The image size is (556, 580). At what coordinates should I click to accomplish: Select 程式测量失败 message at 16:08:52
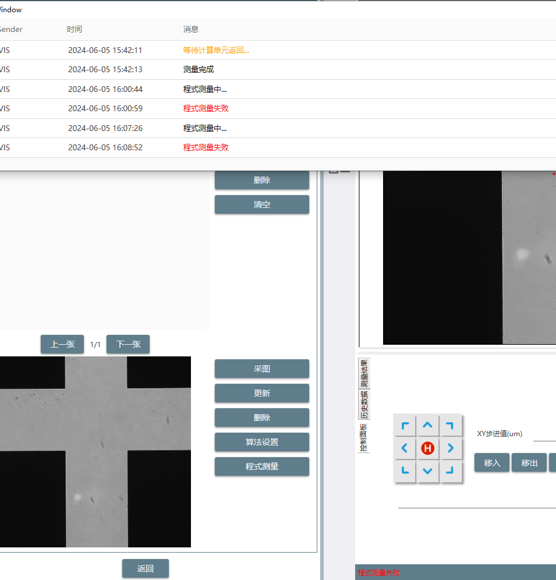tap(206, 147)
